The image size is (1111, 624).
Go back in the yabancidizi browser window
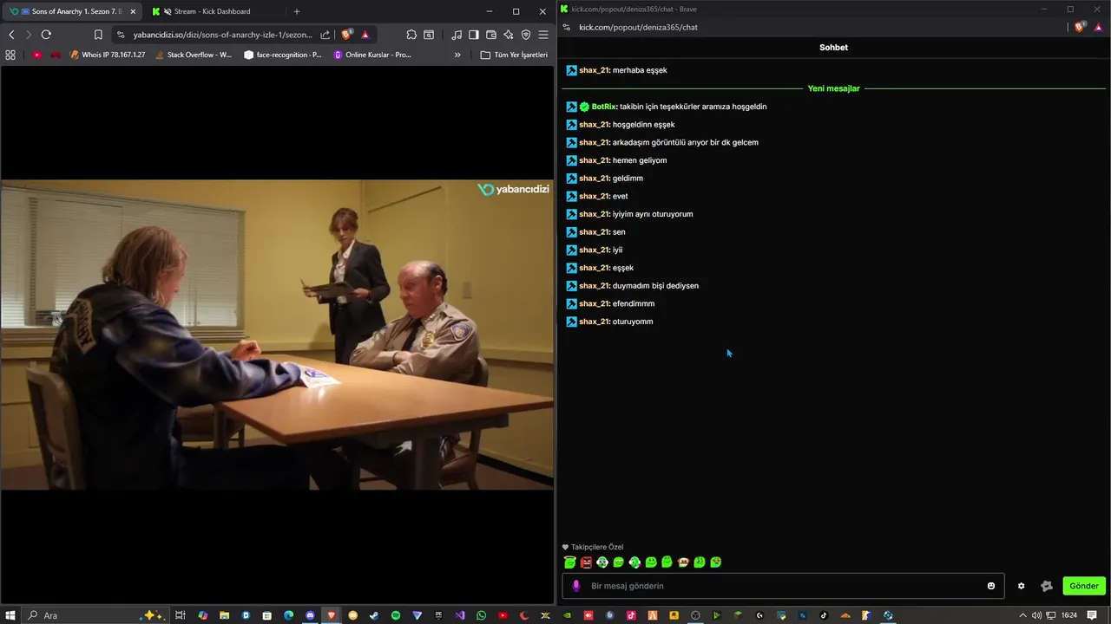coord(11,35)
